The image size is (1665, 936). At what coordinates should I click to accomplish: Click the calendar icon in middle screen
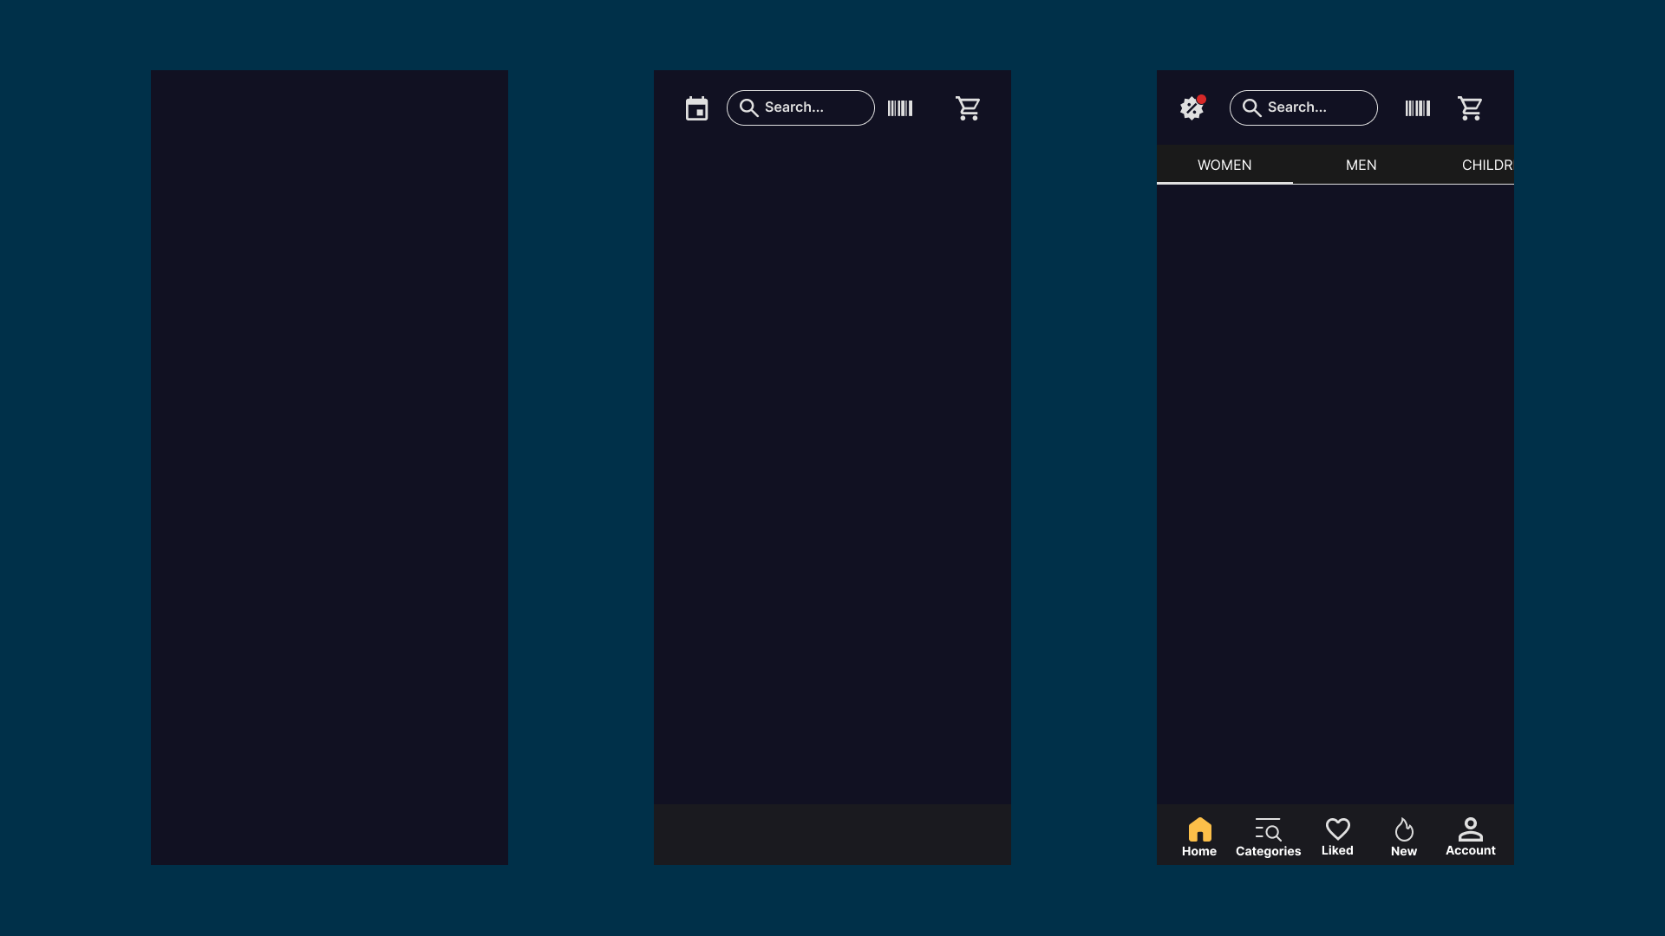[696, 108]
